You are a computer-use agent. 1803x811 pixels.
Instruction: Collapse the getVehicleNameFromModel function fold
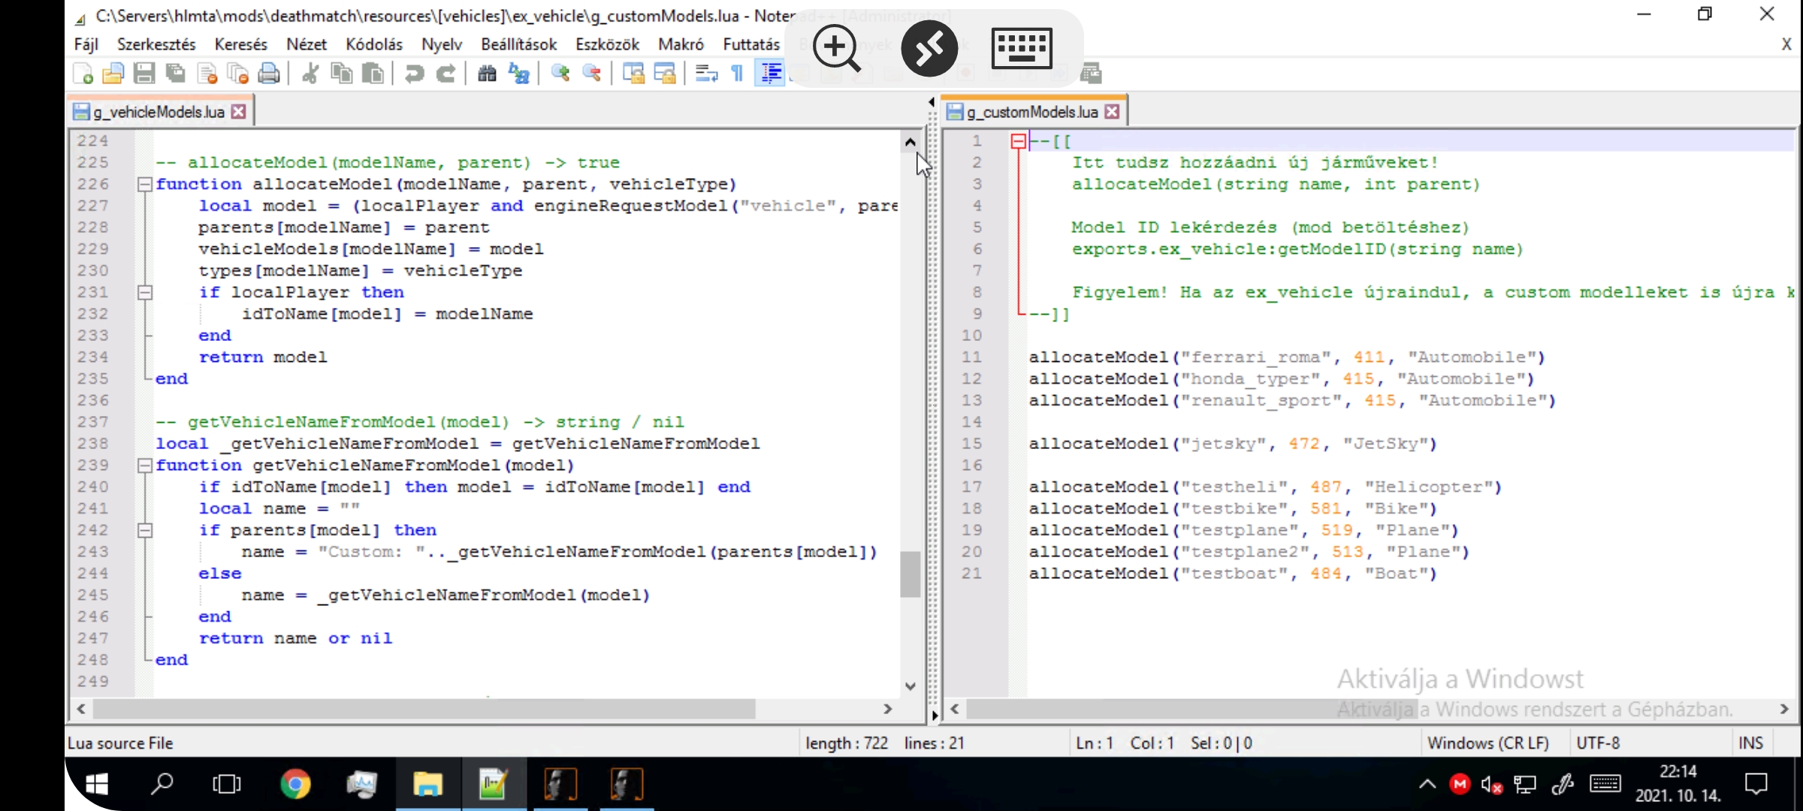click(x=145, y=466)
